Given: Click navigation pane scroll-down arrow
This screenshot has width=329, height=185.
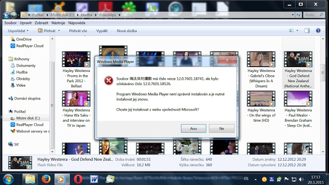Looking at the screenshot, I should (52, 152).
